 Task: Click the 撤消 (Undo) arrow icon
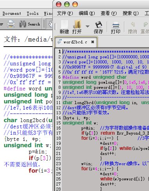pyautogui.click(x=133, y=24)
